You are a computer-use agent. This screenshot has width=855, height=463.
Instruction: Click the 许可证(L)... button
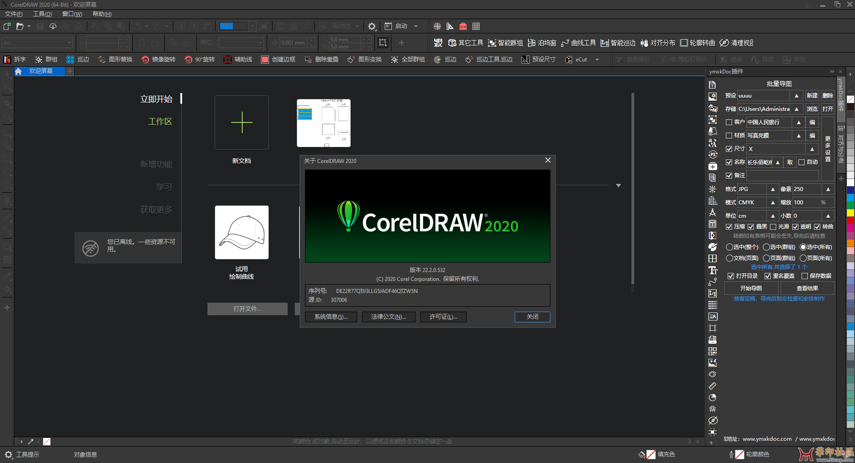coord(444,317)
